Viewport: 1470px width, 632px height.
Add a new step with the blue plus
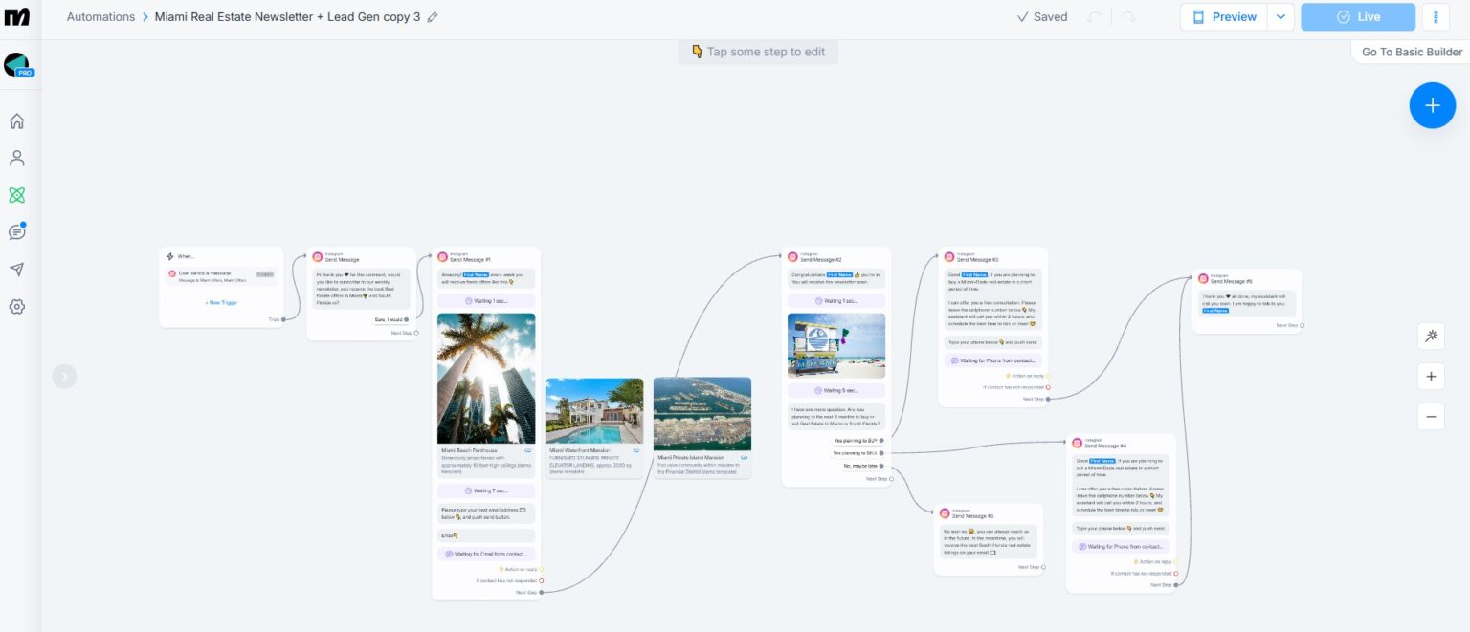coord(1433,105)
